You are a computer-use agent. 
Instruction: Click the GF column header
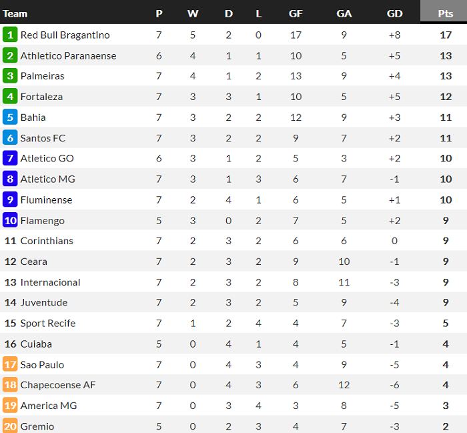pyautogui.click(x=296, y=13)
